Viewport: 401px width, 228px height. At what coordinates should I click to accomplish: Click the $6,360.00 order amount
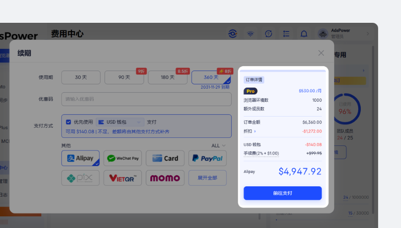pyautogui.click(x=312, y=122)
